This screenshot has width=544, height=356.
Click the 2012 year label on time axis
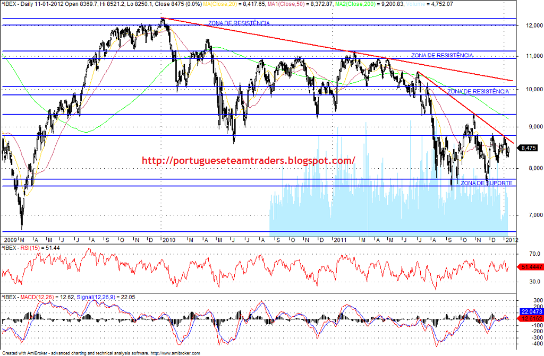[512, 240]
